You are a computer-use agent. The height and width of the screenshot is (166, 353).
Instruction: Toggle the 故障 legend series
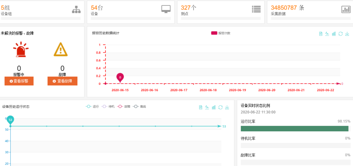(x=124, y=107)
